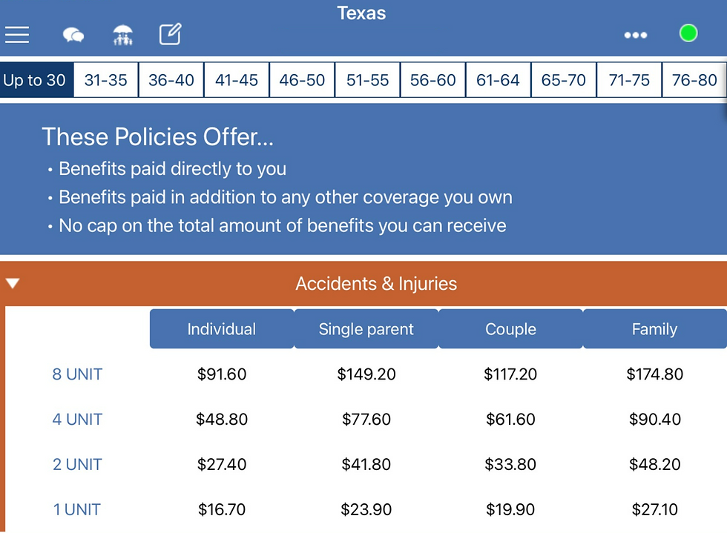Click the Couple column header

click(x=510, y=329)
